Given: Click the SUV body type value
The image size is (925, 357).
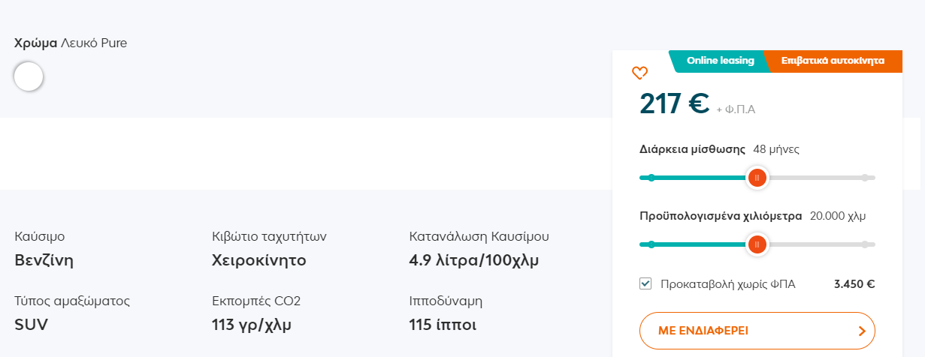Looking at the screenshot, I should coord(32,325).
